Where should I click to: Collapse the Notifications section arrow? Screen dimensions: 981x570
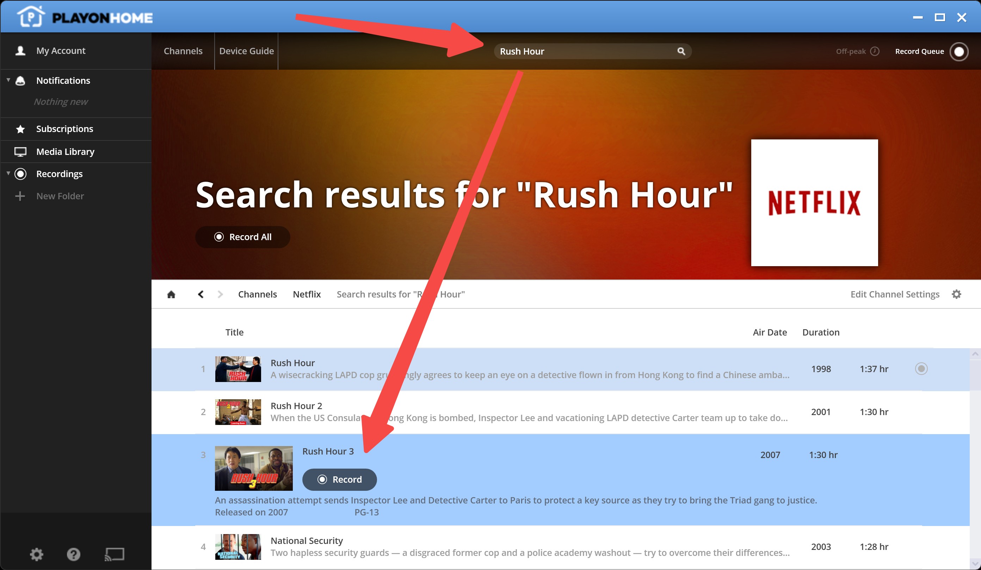(x=8, y=80)
